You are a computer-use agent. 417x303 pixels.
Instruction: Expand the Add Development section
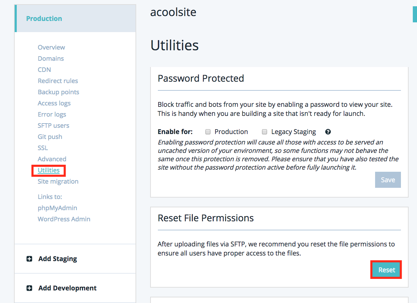pyautogui.click(x=67, y=288)
